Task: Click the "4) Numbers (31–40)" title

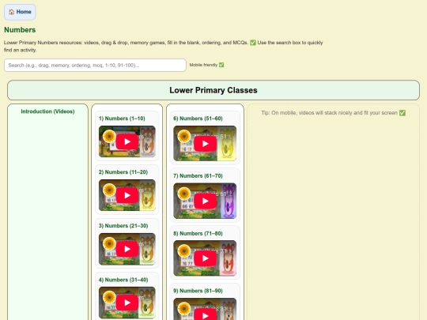Action: [123, 280]
